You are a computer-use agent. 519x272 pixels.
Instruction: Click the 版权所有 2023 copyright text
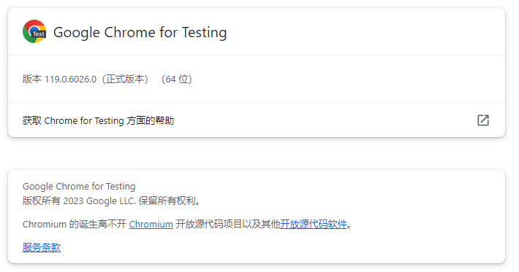pyautogui.click(x=53, y=201)
